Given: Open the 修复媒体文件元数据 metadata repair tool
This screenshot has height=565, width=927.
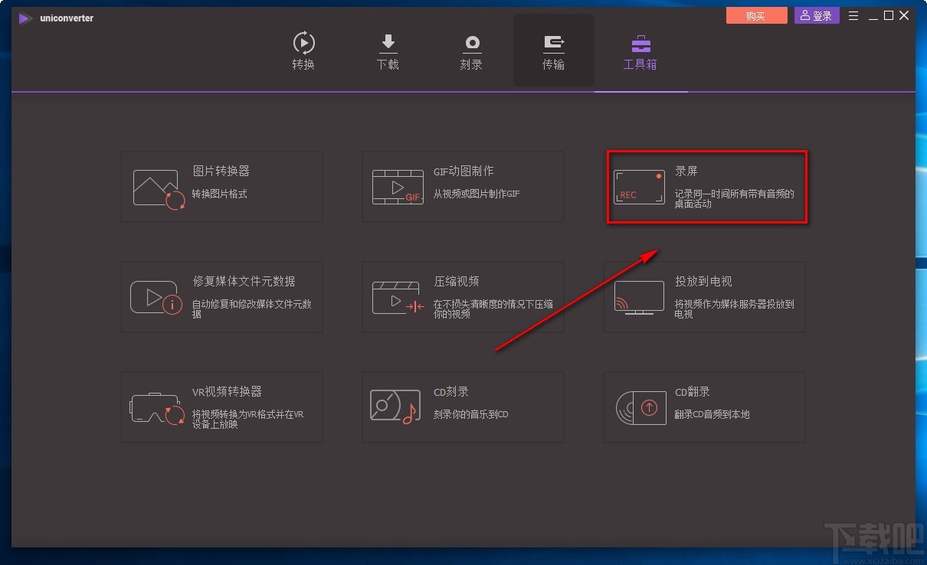Looking at the screenshot, I should pyautogui.click(x=221, y=297).
